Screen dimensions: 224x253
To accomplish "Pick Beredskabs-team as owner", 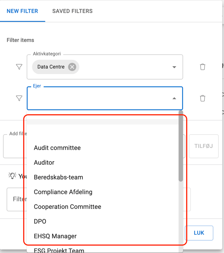I will point(59,177).
